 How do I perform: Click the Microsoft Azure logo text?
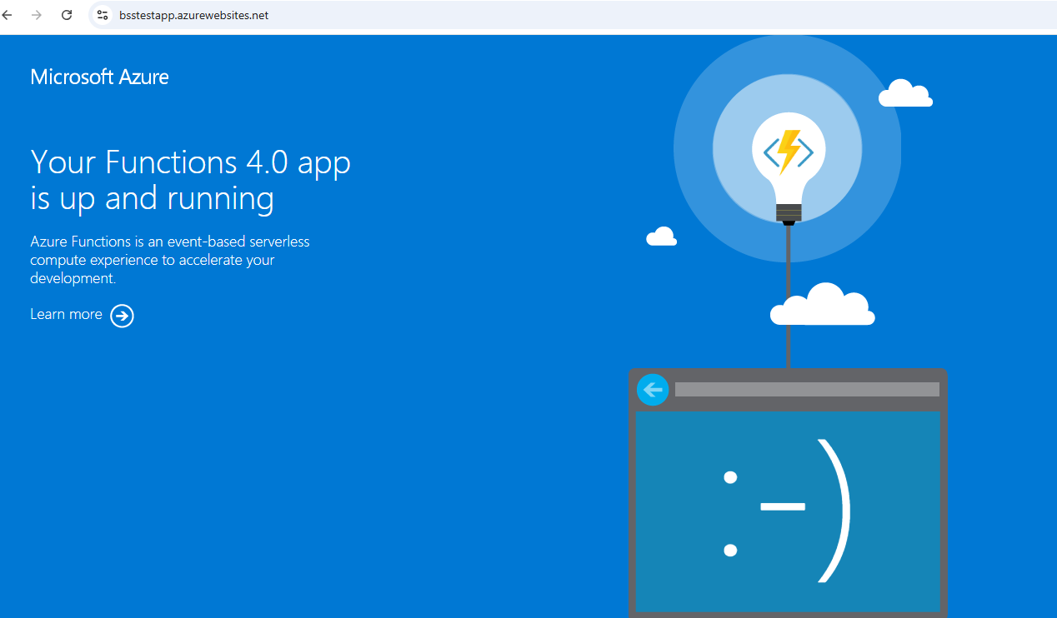click(x=99, y=77)
